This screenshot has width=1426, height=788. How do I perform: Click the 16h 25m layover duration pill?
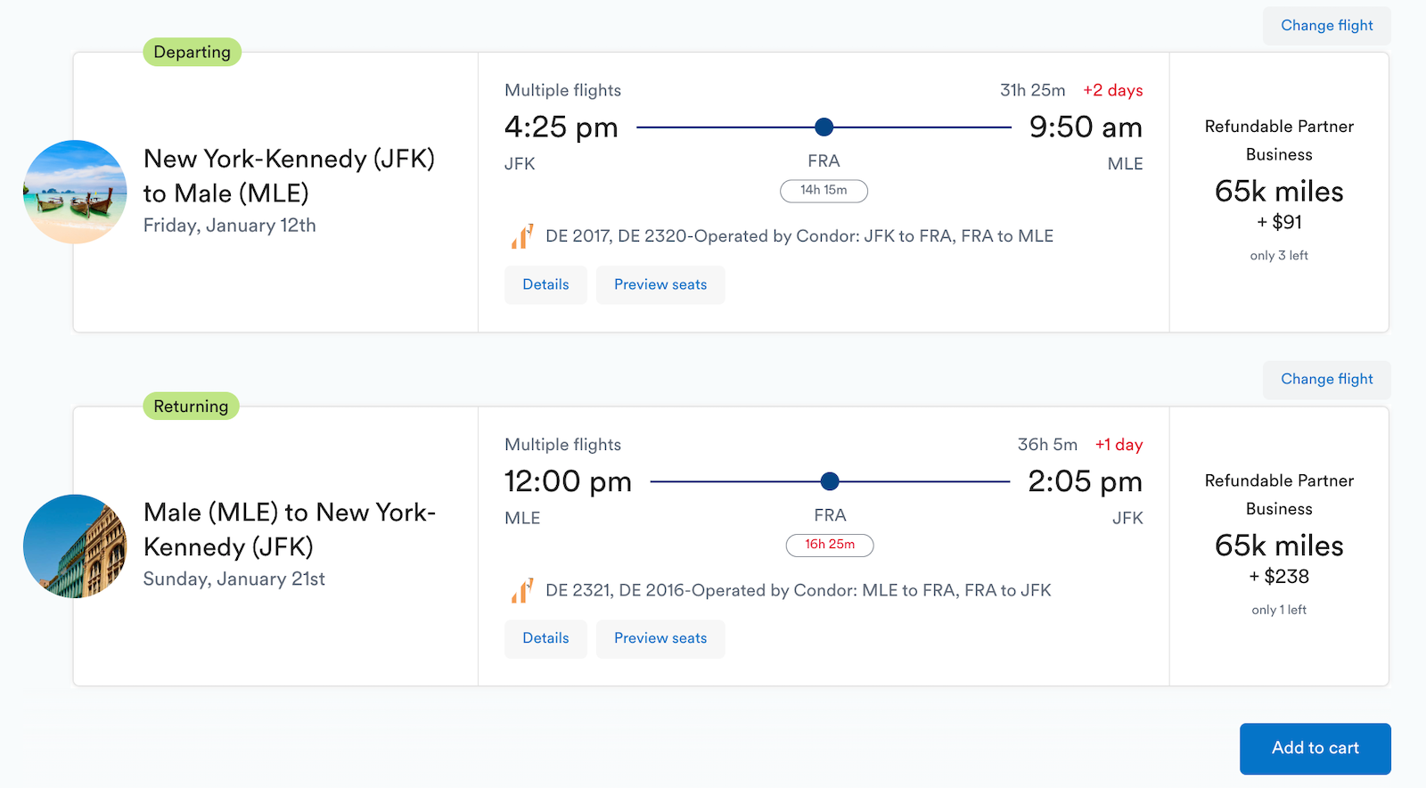click(x=830, y=545)
